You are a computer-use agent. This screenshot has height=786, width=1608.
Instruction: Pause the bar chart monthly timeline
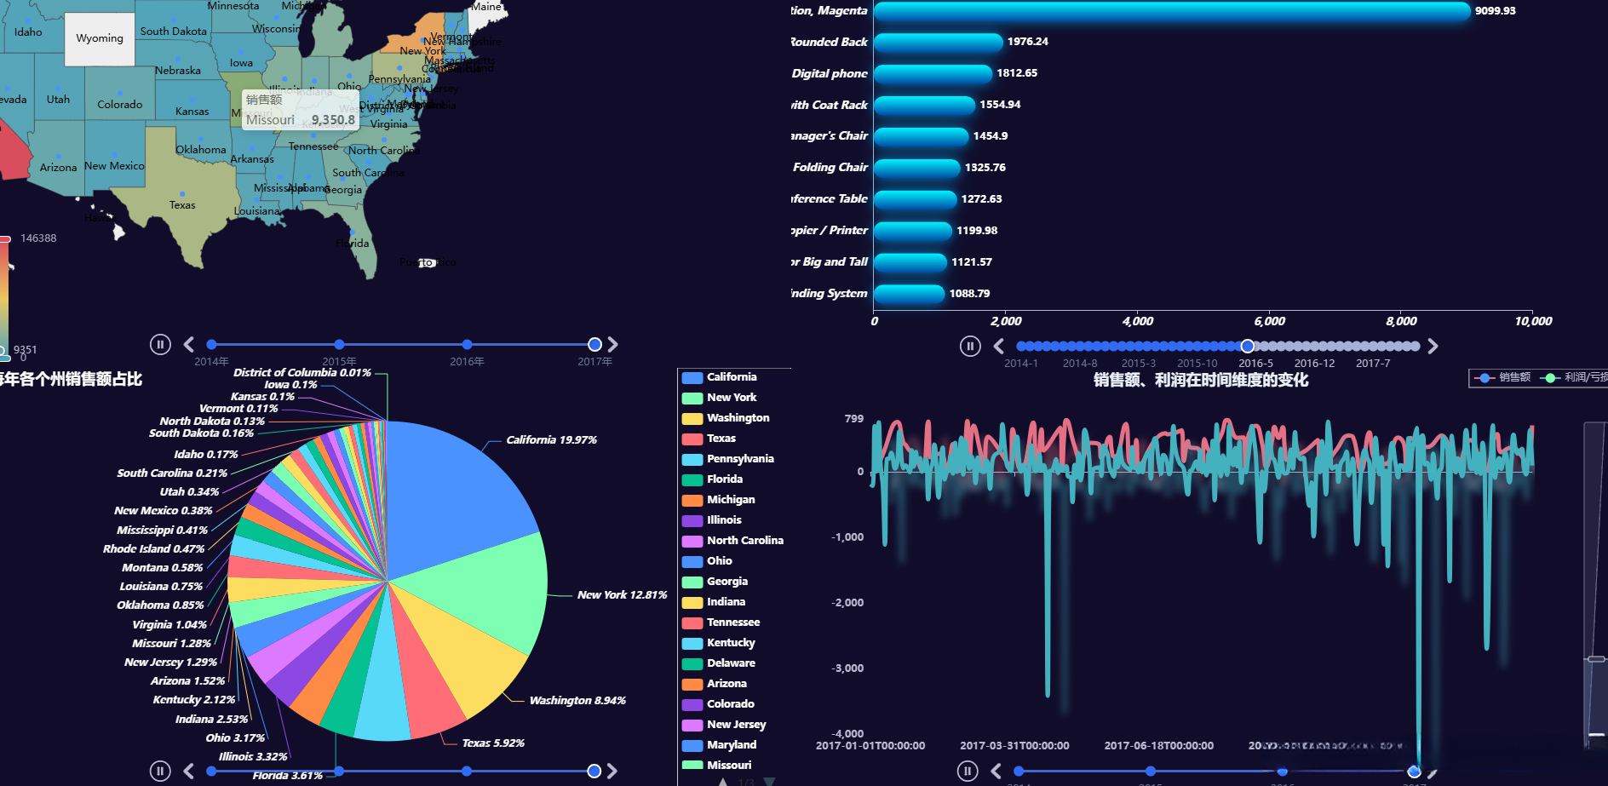(x=970, y=346)
